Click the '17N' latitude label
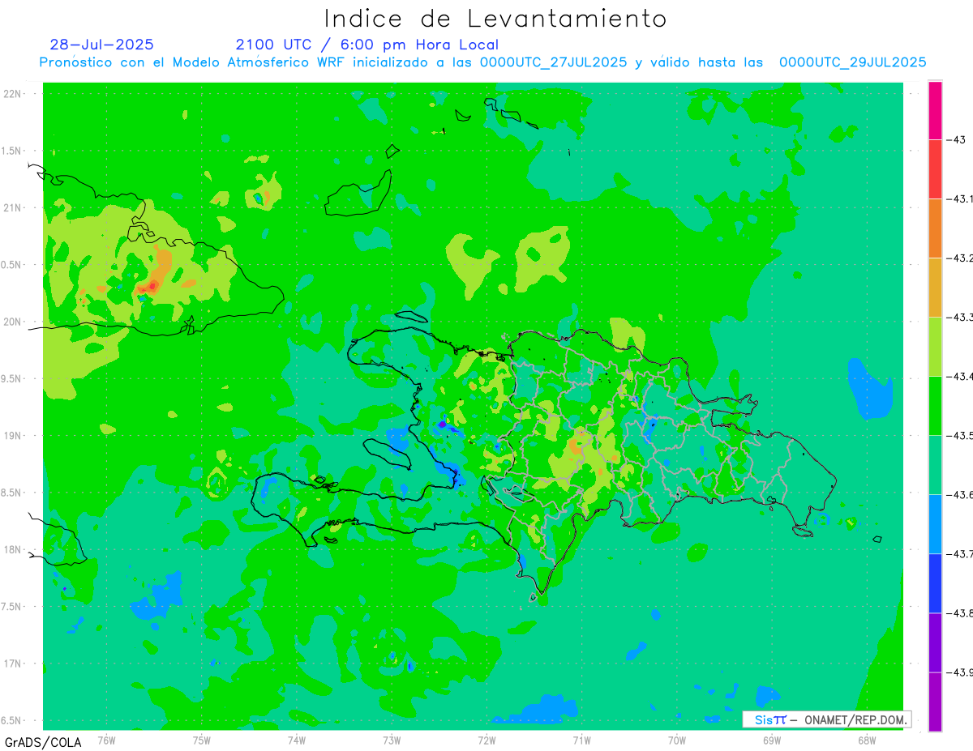973x751 pixels. pyautogui.click(x=14, y=664)
